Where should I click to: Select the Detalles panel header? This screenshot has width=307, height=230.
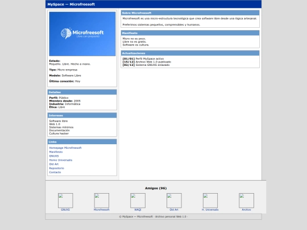(82, 92)
